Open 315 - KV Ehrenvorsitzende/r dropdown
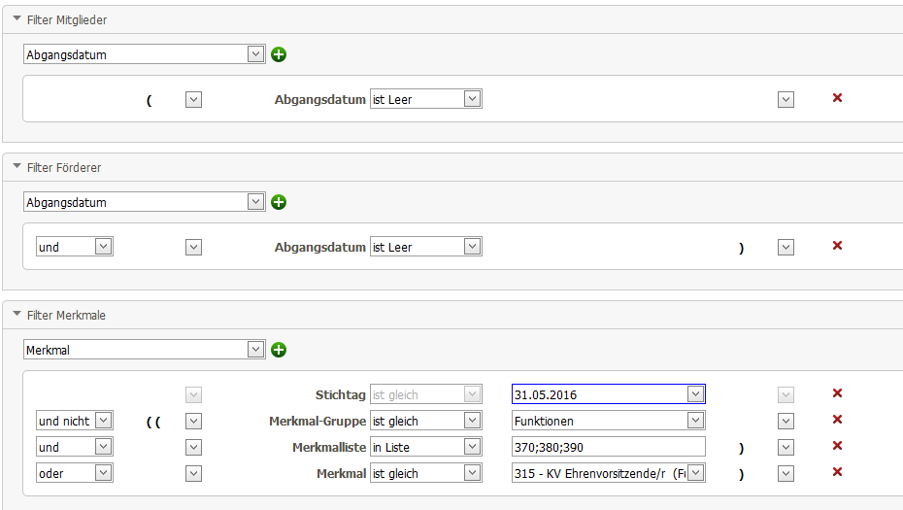 tap(695, 473)
